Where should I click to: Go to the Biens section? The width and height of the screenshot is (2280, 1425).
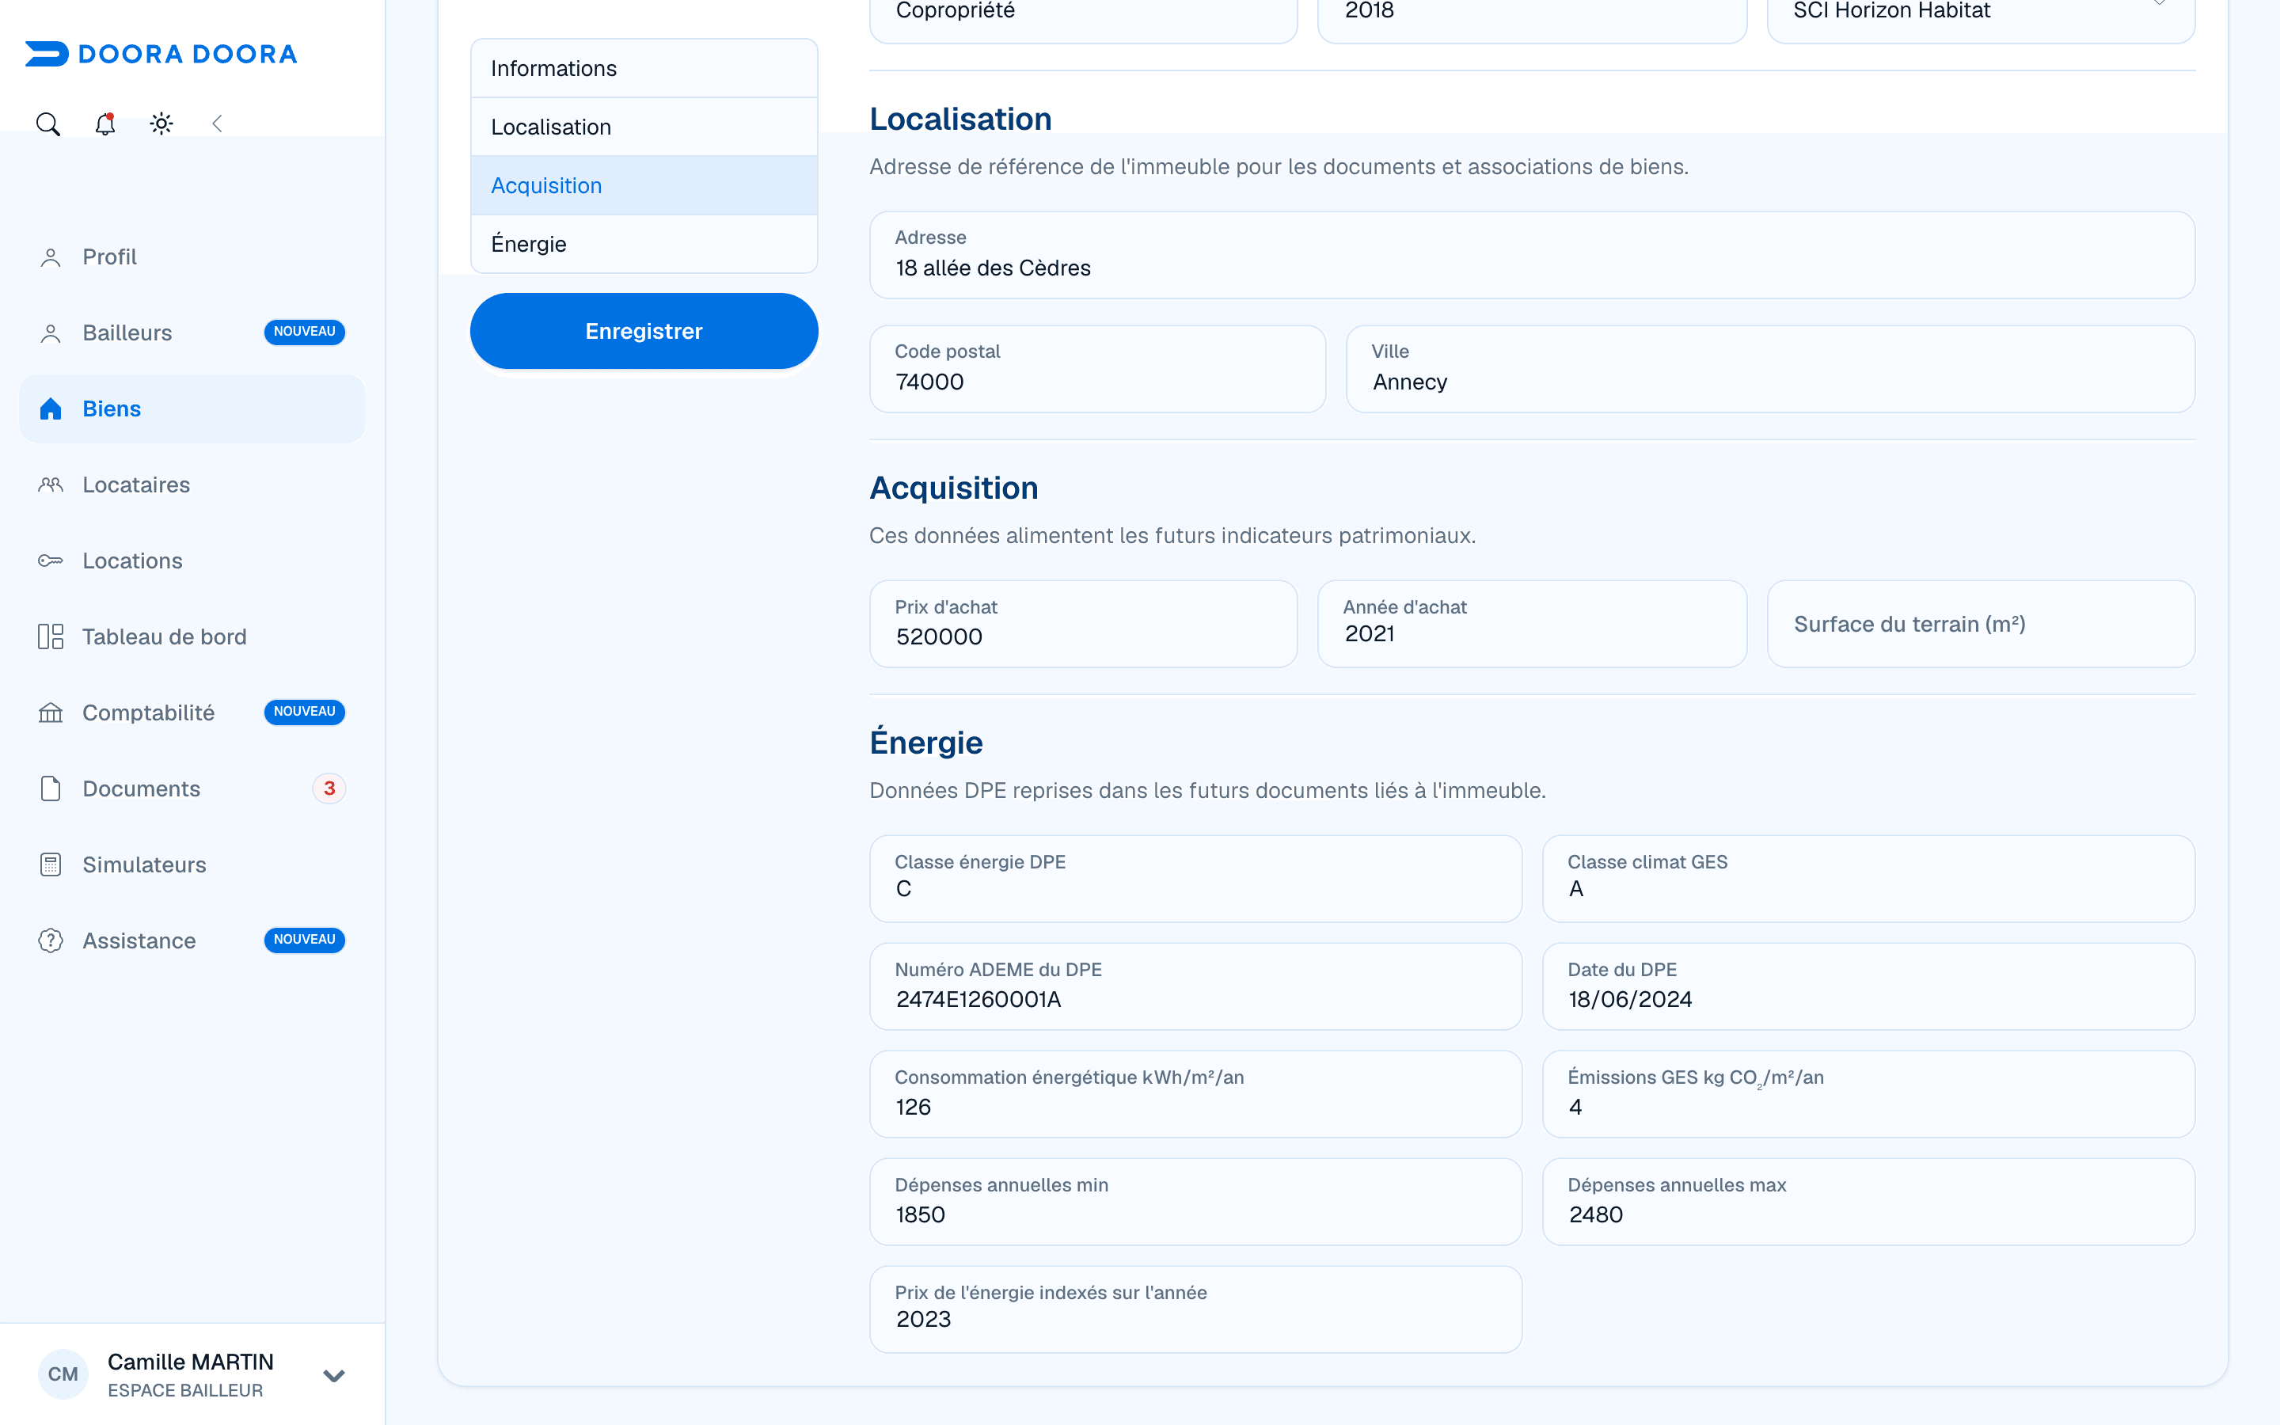tap(192, 409)
